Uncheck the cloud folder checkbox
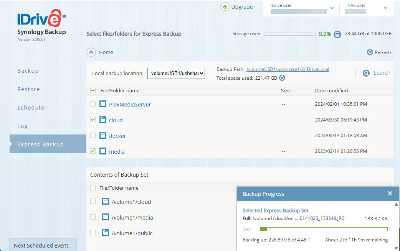 click(93, 120)
